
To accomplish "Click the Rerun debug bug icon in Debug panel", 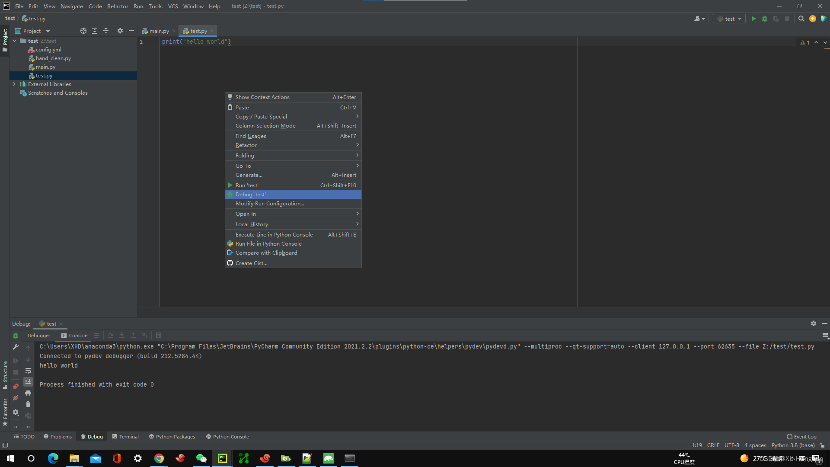I will point(16,336).
